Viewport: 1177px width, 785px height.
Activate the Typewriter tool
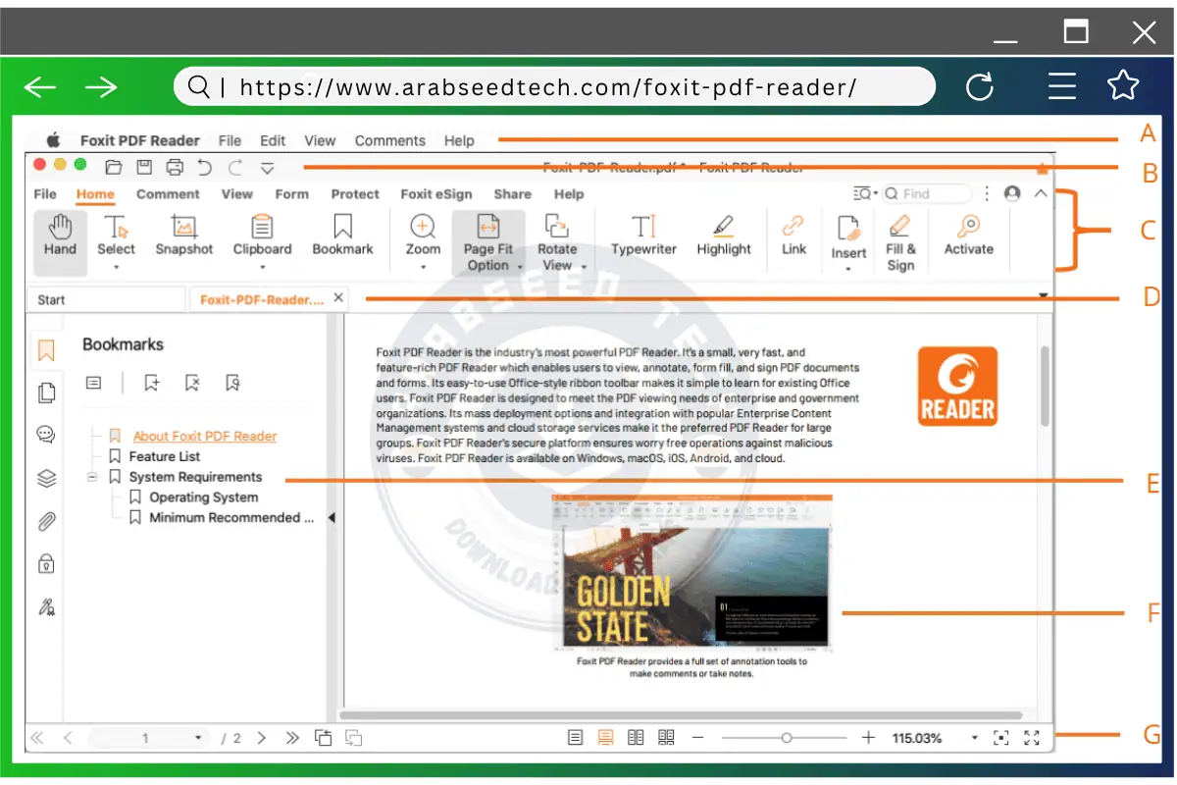coord(643,238)
